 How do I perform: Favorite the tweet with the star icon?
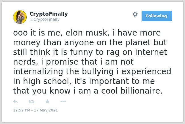[47, 101]
